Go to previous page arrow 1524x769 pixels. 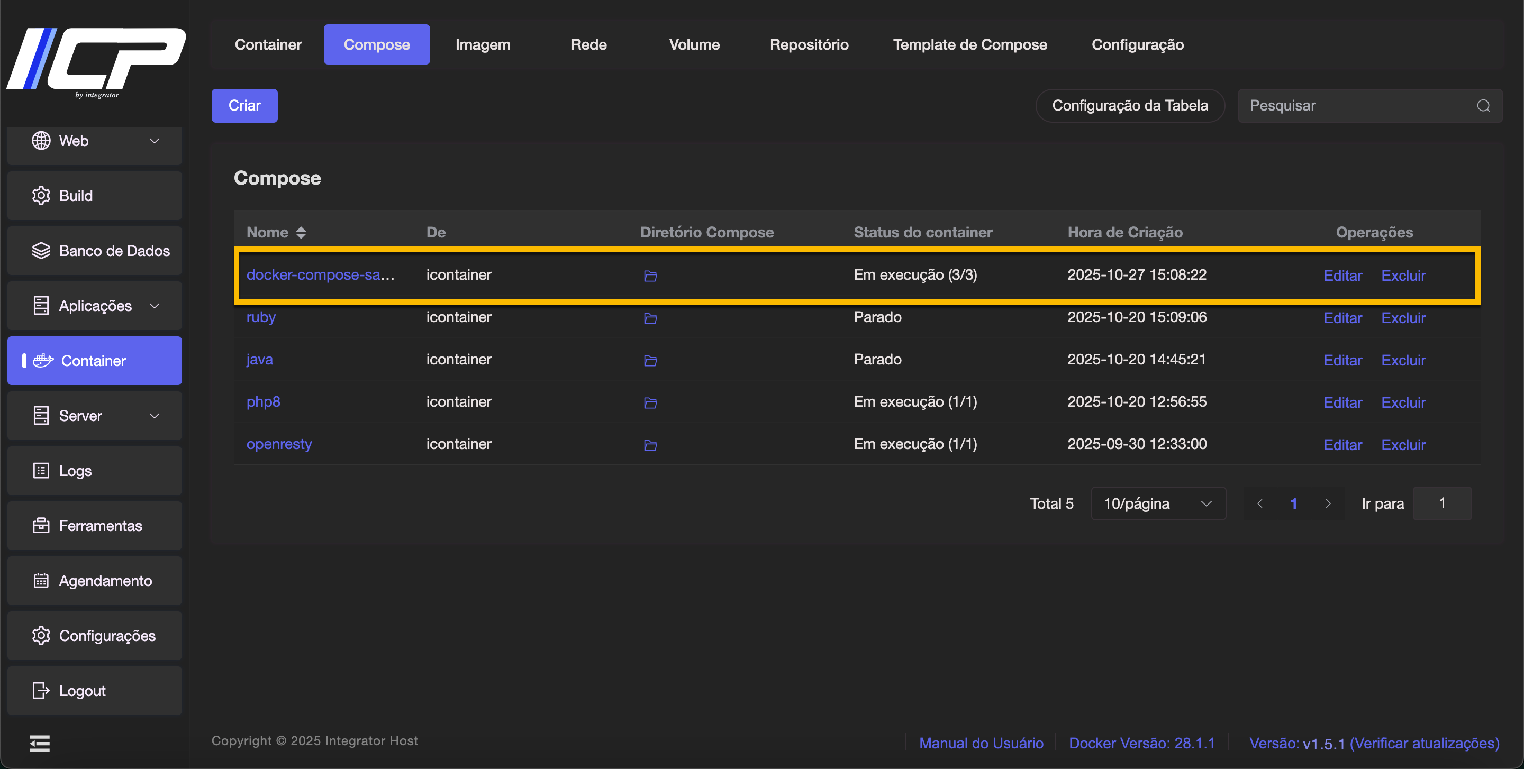1260,503
